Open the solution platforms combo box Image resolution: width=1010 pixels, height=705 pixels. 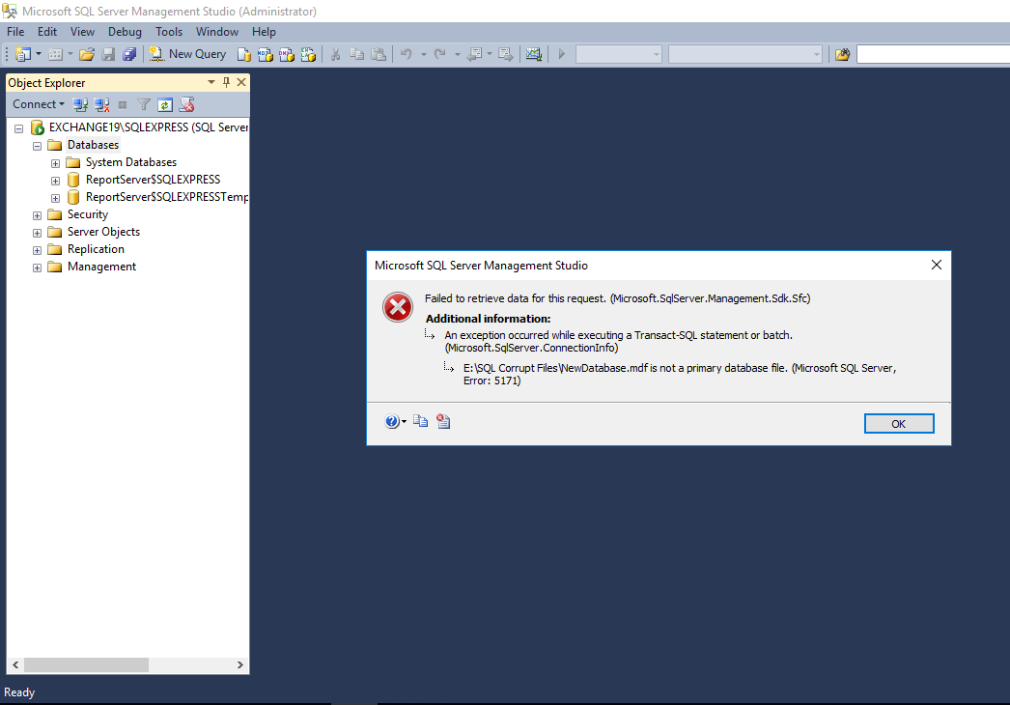744,54
